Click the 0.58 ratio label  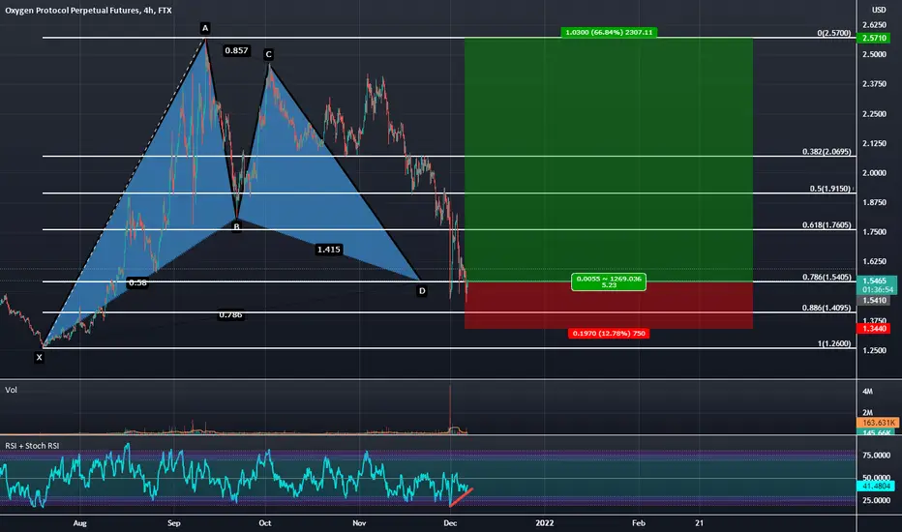[x=137, y=282]
